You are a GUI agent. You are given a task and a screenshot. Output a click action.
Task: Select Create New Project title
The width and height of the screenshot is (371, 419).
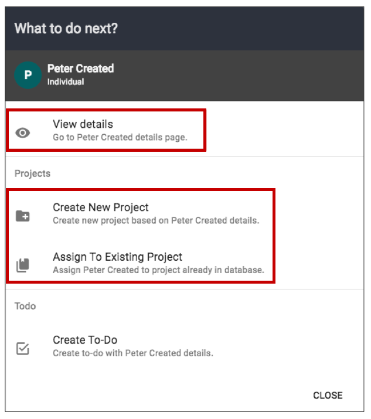(100, 207)
